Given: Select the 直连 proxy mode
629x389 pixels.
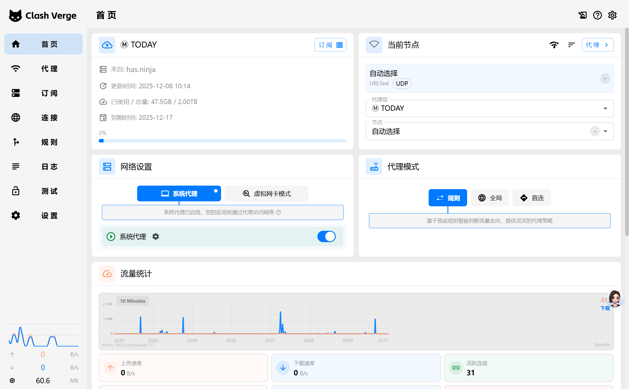Looking at the screenshot, I should pos(532,198).
